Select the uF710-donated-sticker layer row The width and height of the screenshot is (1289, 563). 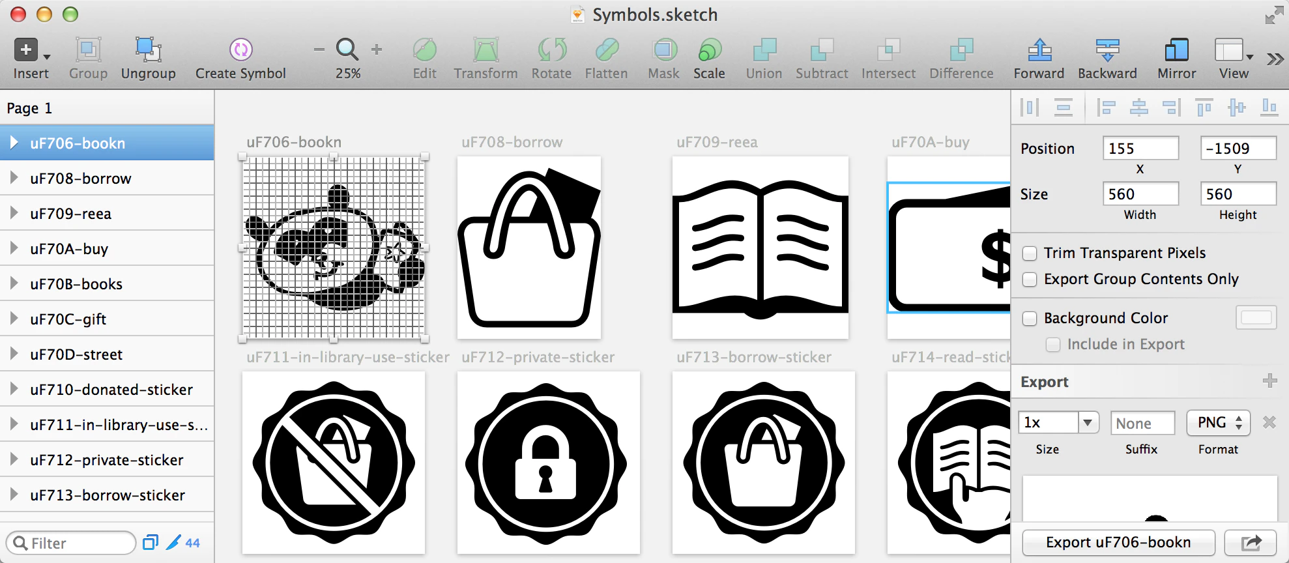(x=107, y=389)
